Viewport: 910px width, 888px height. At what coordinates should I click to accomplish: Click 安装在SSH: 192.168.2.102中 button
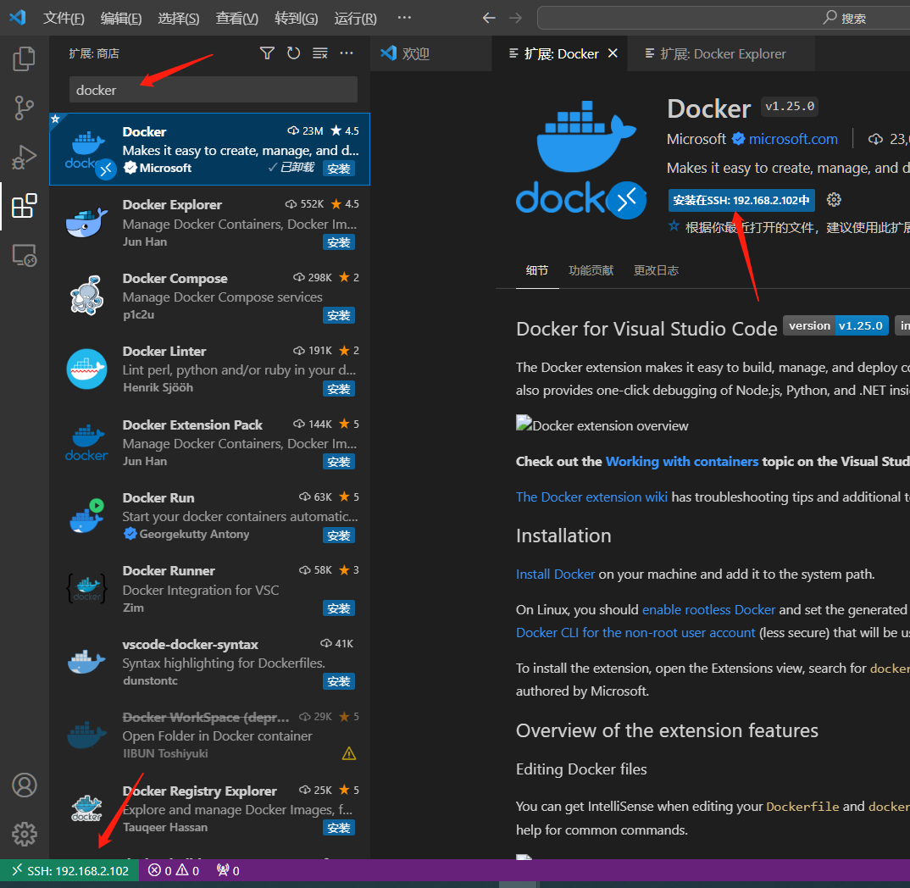click(741, 200)
